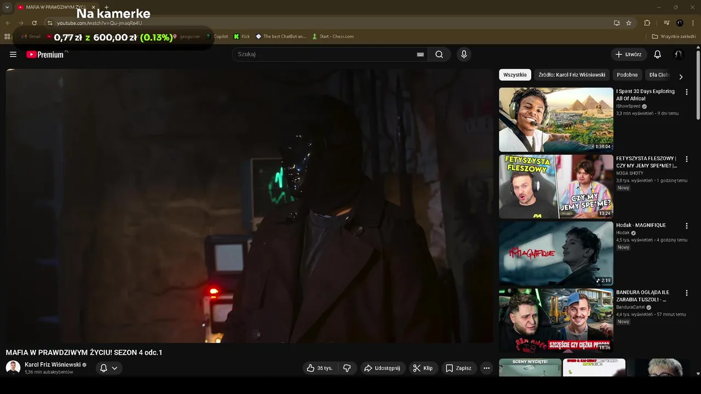Image resolution: width=701 pixels, height=394 pixels.
Task: Select the Dla Ciebie filter chip
Action: coord(659,75)
